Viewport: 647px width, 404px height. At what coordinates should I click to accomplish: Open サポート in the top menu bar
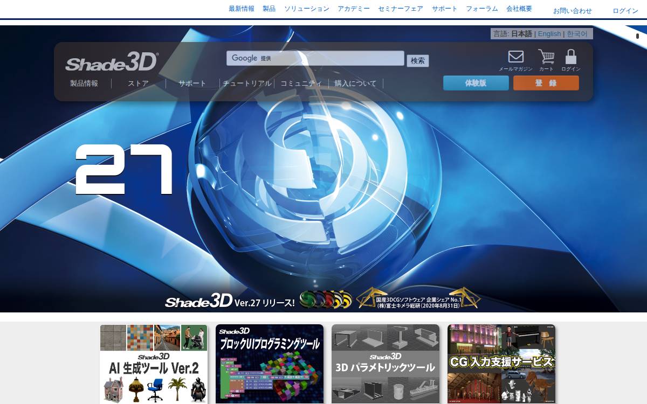(x=445, y=9)
